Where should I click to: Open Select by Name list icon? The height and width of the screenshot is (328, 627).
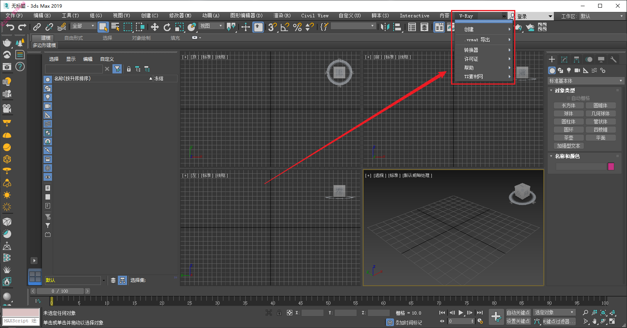(115, 27)
